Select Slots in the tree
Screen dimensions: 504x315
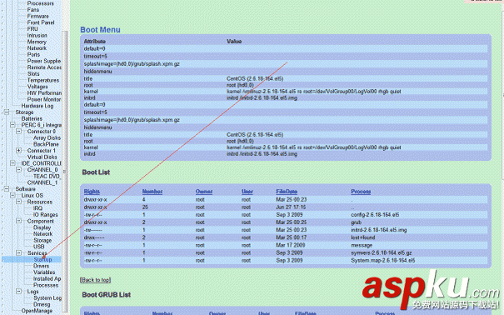point(33,74)
